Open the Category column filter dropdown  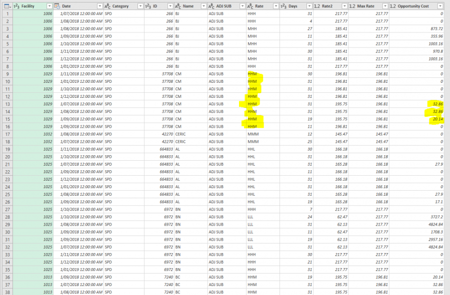[140, 6]
